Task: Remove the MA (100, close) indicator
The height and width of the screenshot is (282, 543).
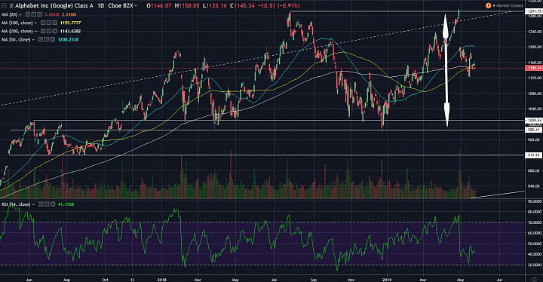Action: coord(55,23)
